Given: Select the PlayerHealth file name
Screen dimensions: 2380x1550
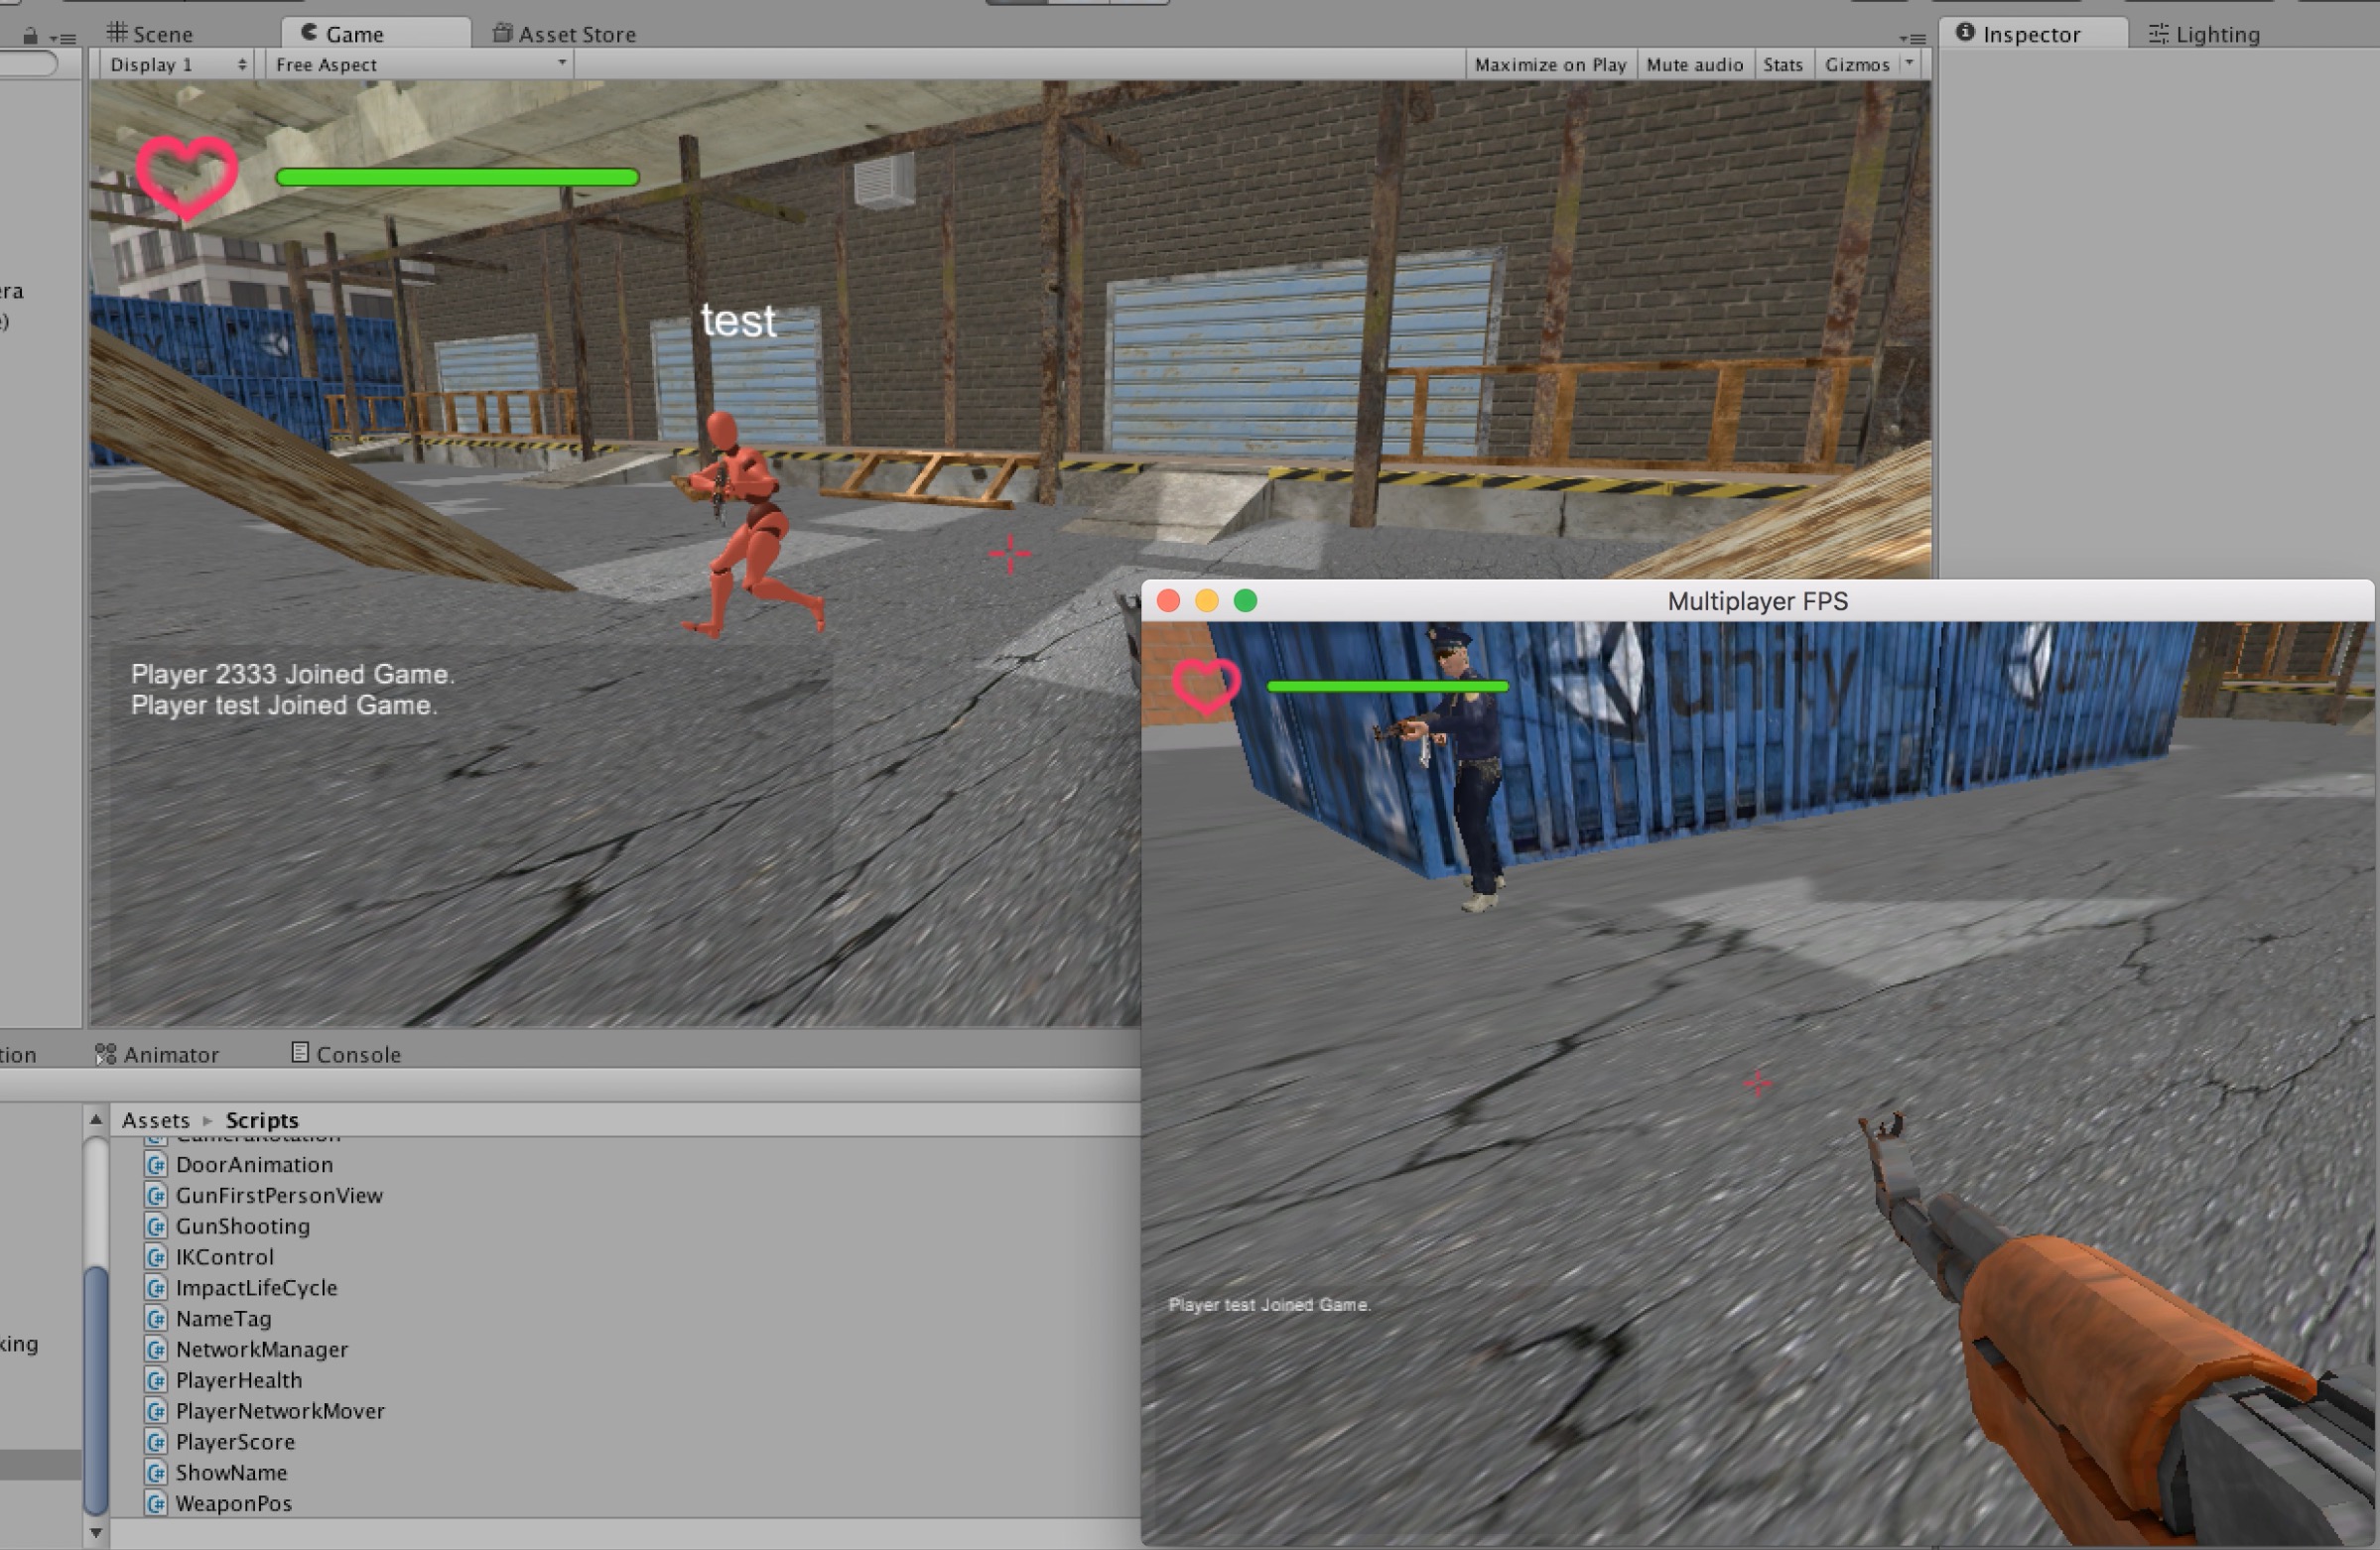Looking at the screenshot, I should coord(238,1381).
